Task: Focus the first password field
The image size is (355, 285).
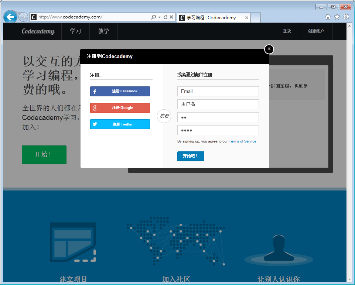Action: point(218,117)
